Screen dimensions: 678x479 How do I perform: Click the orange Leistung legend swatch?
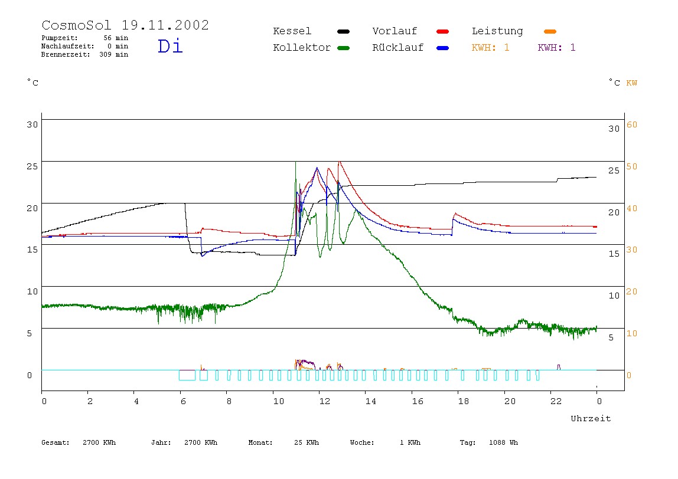(550, 31)
